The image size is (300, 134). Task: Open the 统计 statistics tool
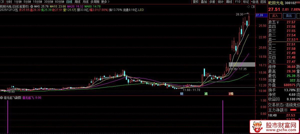(220, 2)
